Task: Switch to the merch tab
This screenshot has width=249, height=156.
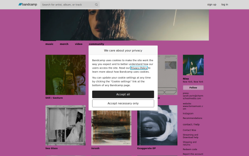Action: point(64,44)
